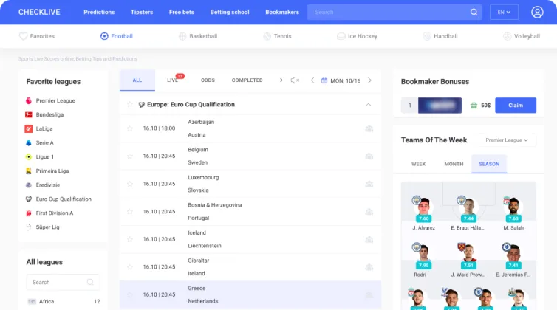Click the Claim bonus button
Image resolution: width=557 pixels, height=310 pixels.
coord(516,106)
